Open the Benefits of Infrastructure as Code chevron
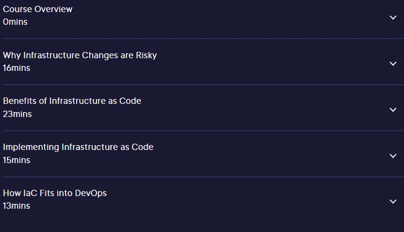Viewport: 404px width, 232px height. pos(393,110)
